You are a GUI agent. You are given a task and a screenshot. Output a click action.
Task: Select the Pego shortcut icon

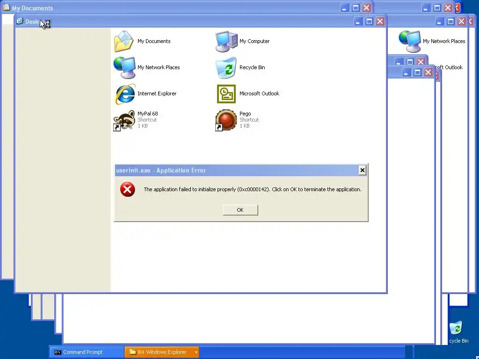(226, 120)
